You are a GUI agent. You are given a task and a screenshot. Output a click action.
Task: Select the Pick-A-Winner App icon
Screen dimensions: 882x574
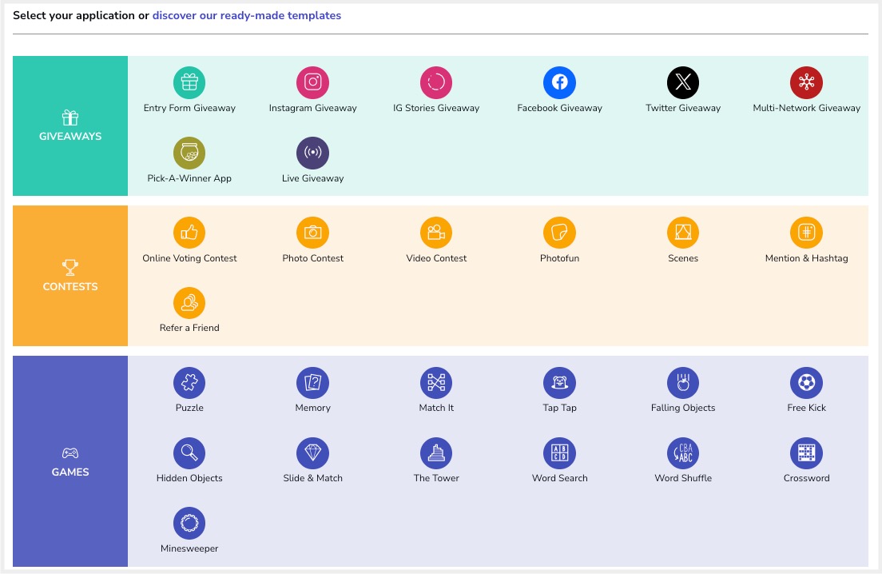[189, 153]
